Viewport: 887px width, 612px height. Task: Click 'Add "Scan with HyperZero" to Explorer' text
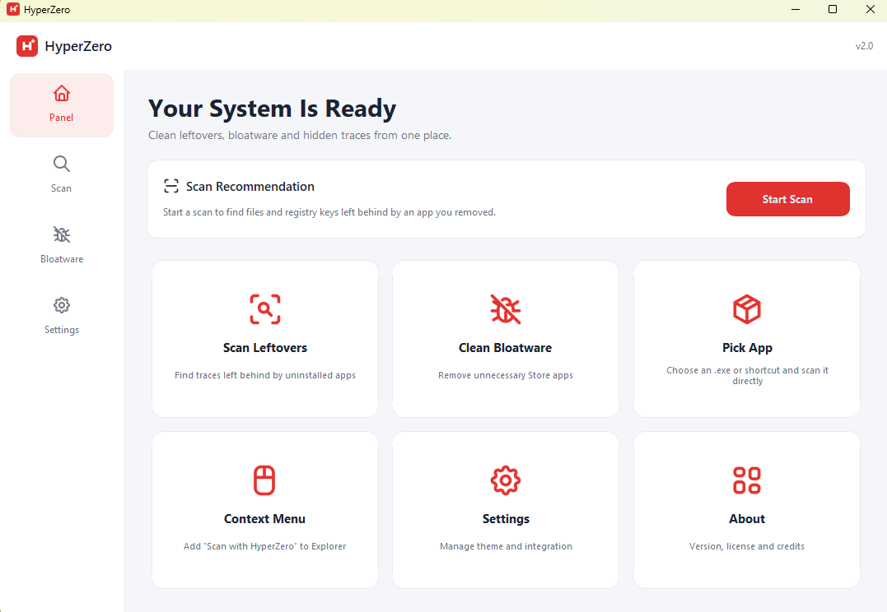pyautogui.click(x=264, y=546)
